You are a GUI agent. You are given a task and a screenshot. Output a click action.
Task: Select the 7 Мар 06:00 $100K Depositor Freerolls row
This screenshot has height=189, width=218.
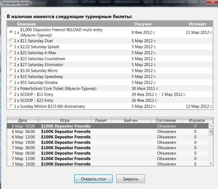click(x=108, y=153)
